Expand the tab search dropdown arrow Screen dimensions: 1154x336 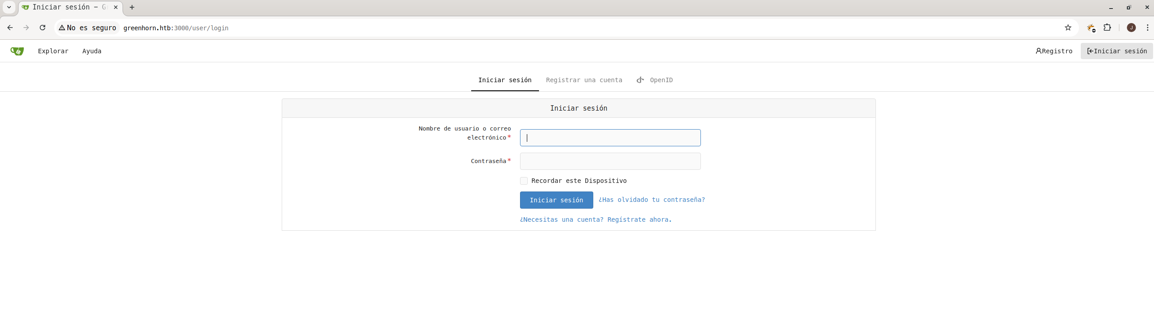coord(9,7)
